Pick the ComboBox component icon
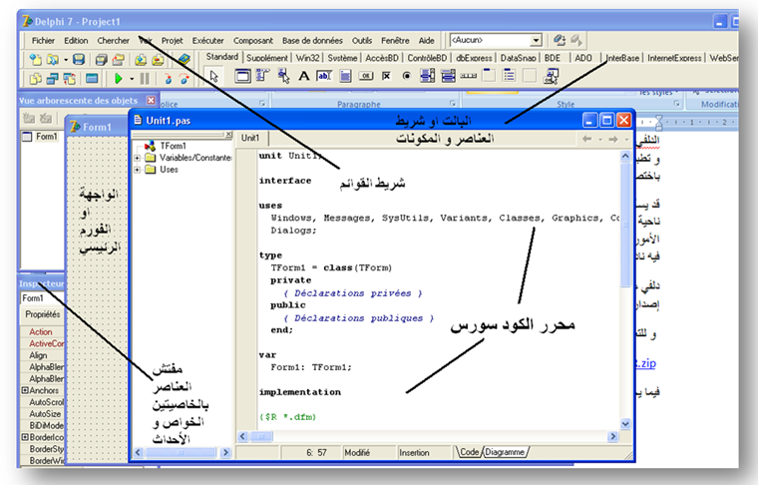This screenshot has height=485, width=758. click(x=448, y=76)
